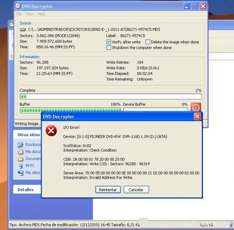
Task: Open the Mis documentos icon in sidebar
Action: coord(20,151)
